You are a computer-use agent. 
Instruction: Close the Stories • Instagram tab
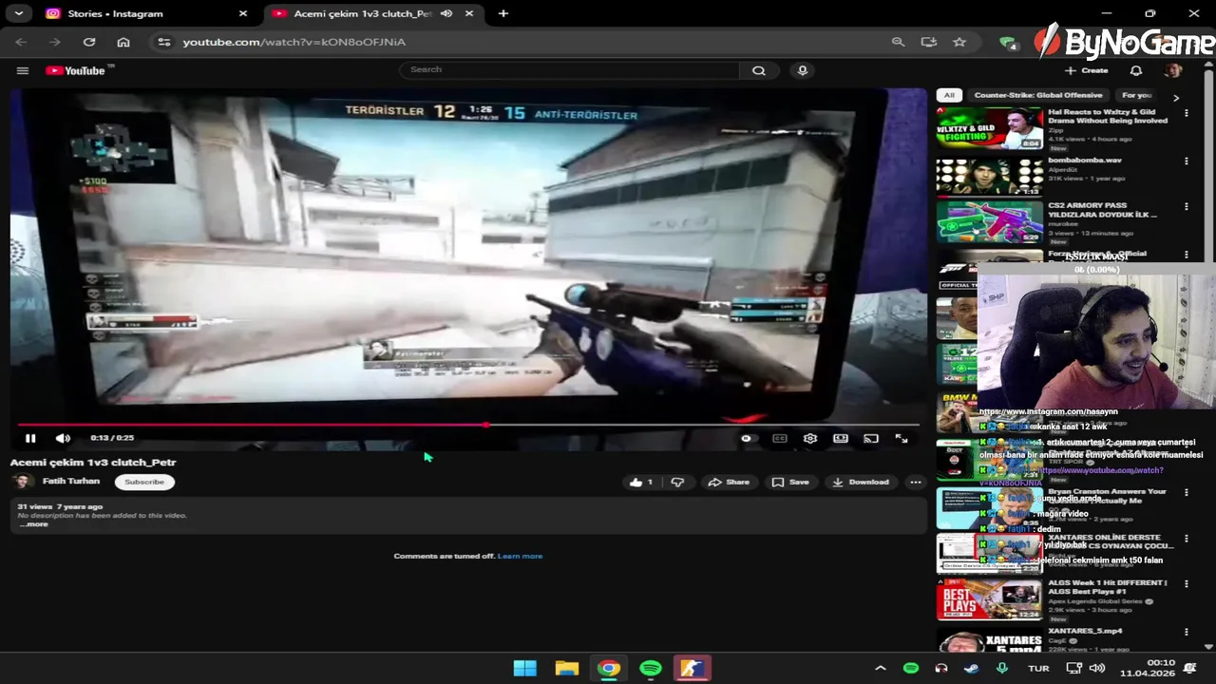(x=242, y=13)
